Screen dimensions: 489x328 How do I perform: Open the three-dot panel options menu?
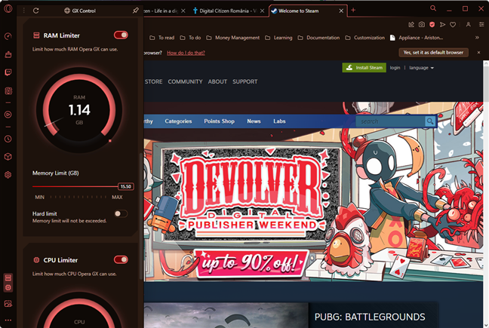pyautogui.click(x=23, y=11)
